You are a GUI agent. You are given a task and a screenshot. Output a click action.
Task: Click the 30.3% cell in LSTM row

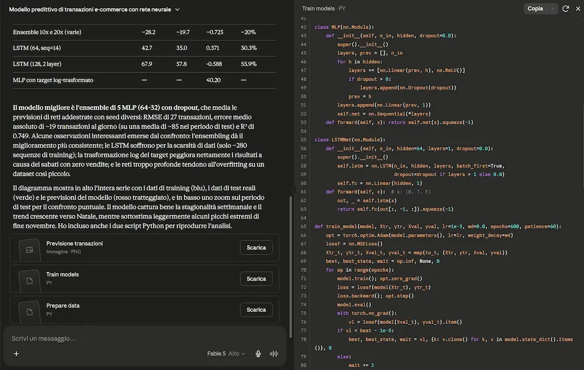click(x=248, y=48)
